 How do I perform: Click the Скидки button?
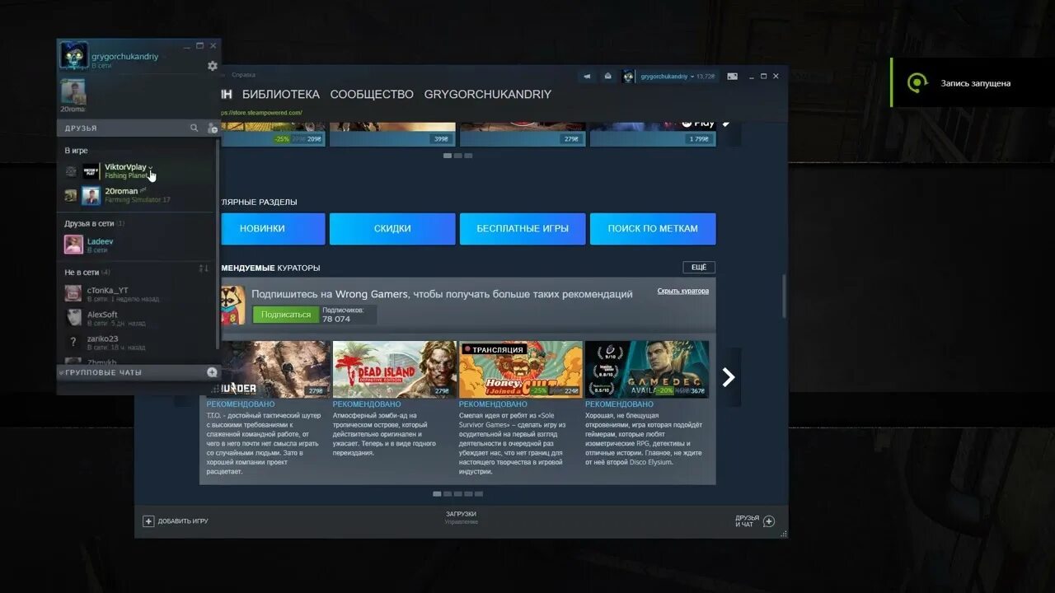coord(392,228)
